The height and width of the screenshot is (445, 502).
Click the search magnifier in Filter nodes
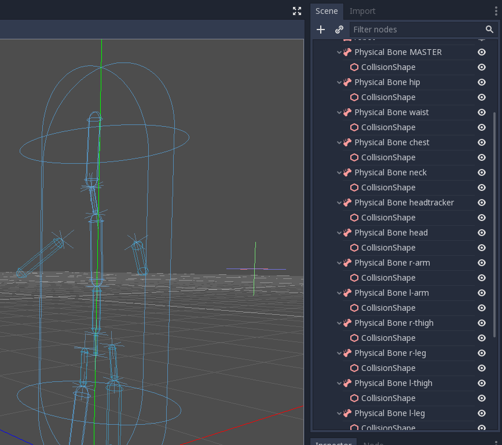pyautogui.click(x=489, y=30)
